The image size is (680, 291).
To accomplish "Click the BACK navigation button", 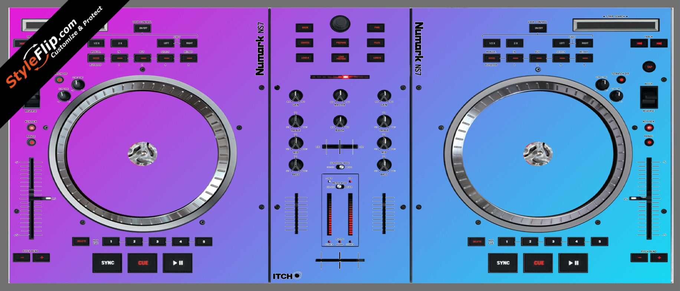I will 305,28.
